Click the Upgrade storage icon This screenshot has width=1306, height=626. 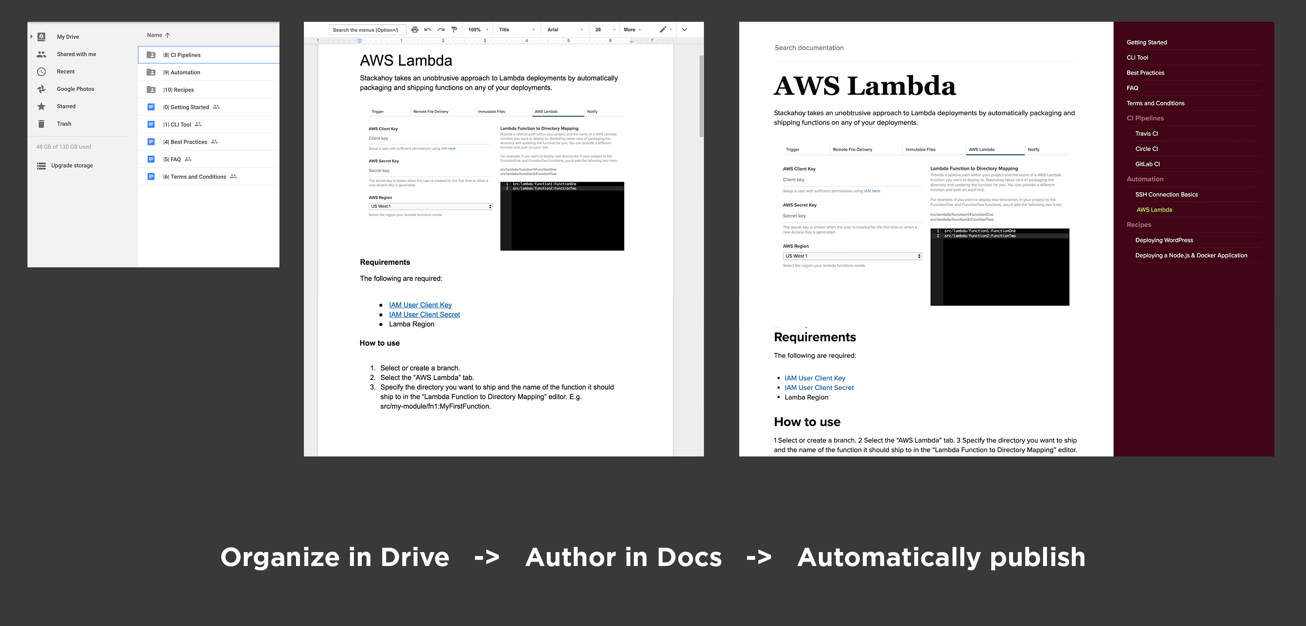[41, 166]
